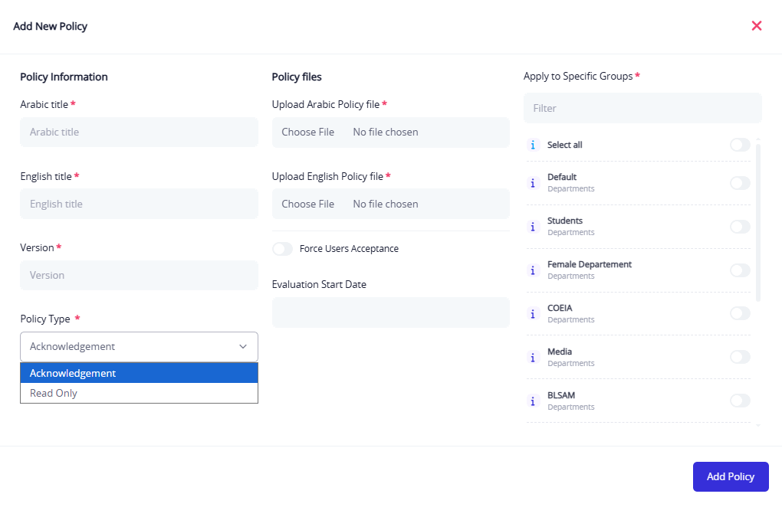This screenshot has width=782, height=507.
Task: Collapse the Policy Type dropdown
Action: pyautogui.click(x=139, y=347)
